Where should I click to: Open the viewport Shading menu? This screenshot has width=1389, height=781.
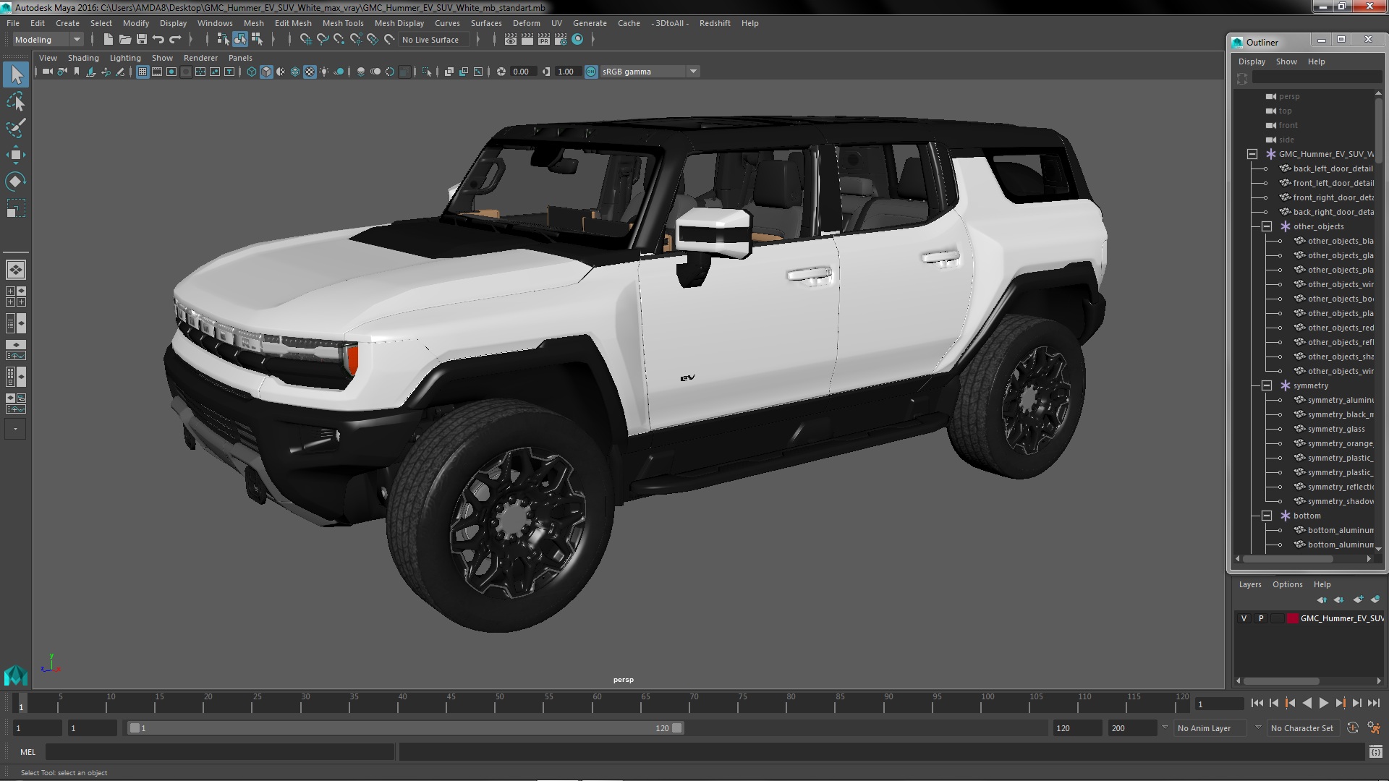(x=83, y=58)
